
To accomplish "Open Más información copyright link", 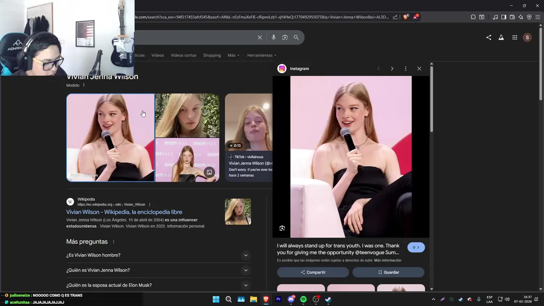I will click(388, 260).
